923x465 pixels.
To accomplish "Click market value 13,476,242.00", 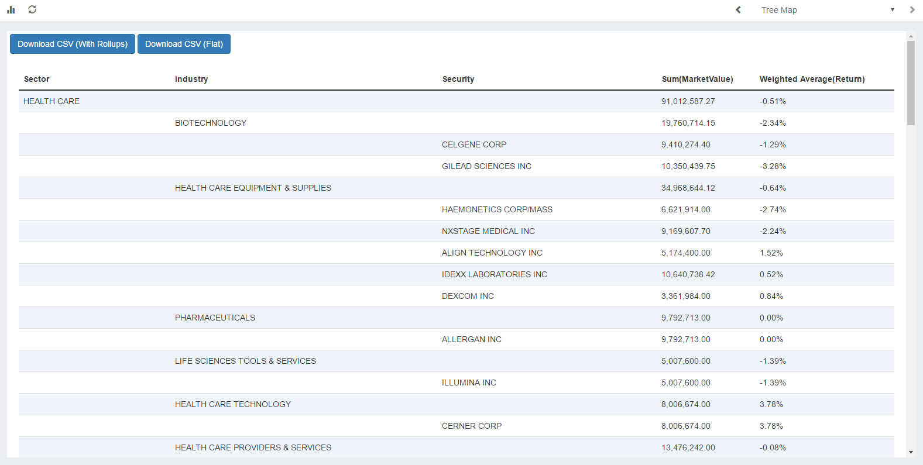I will (688, 447).
